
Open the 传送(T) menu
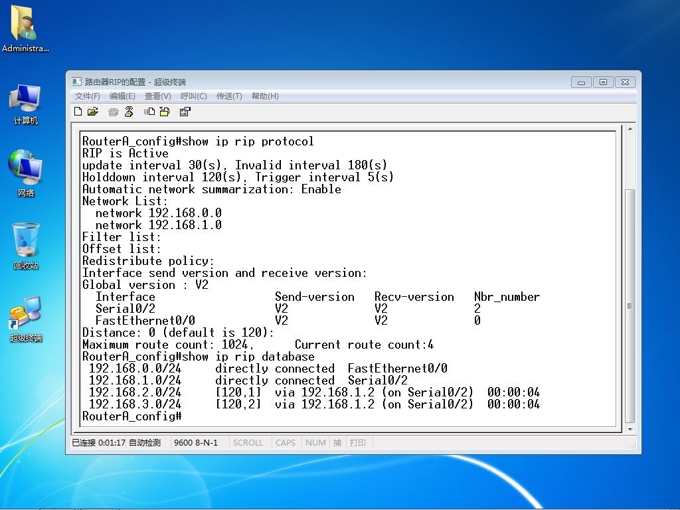point(229,96)
